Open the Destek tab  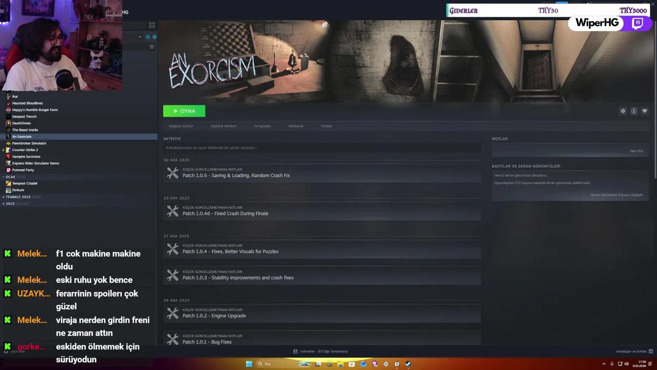(x=326, y=126)
